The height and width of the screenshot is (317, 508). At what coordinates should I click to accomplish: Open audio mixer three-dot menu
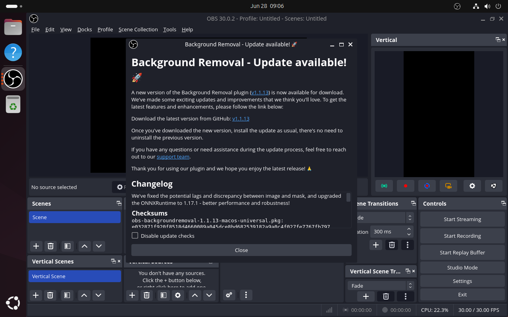(x=246, y=295)
